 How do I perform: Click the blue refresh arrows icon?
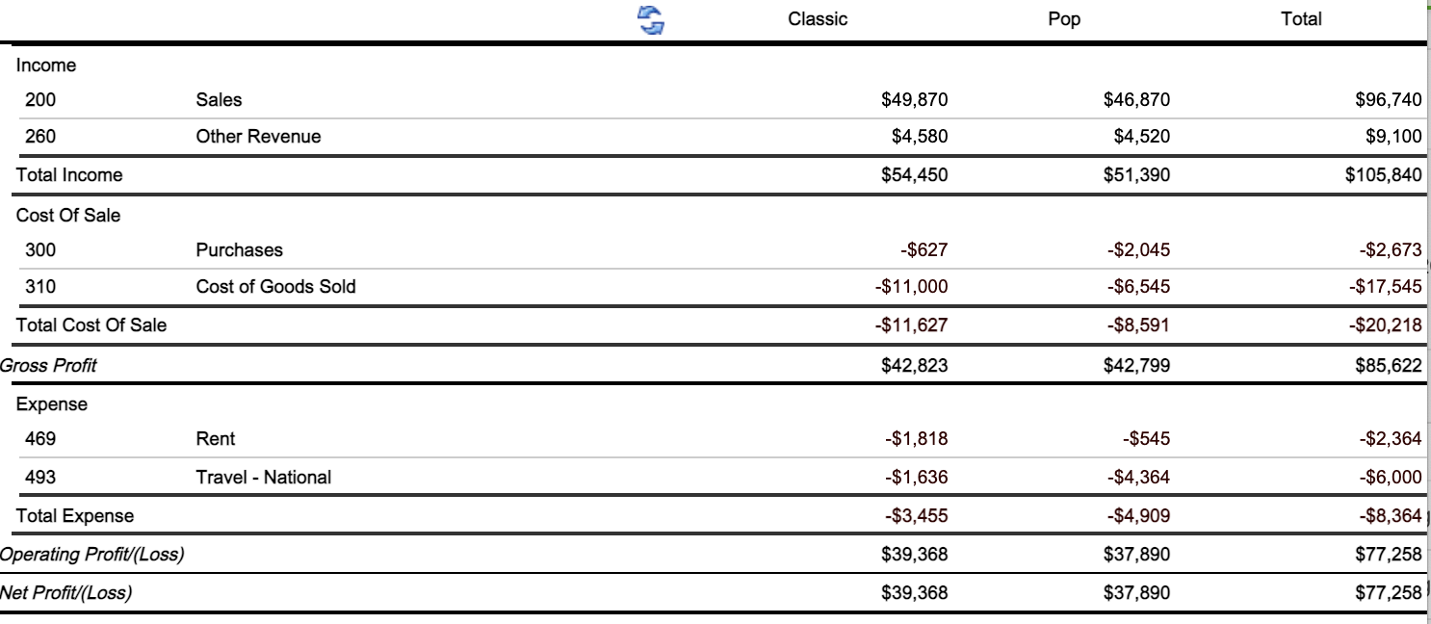tap(652, 19)
